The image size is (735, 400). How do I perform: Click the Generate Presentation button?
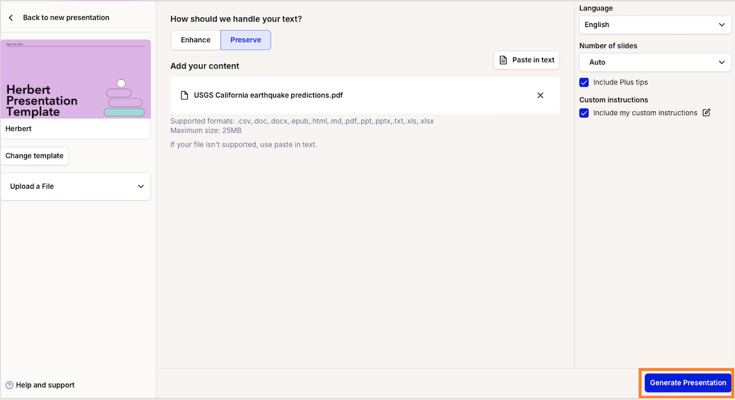688,382
